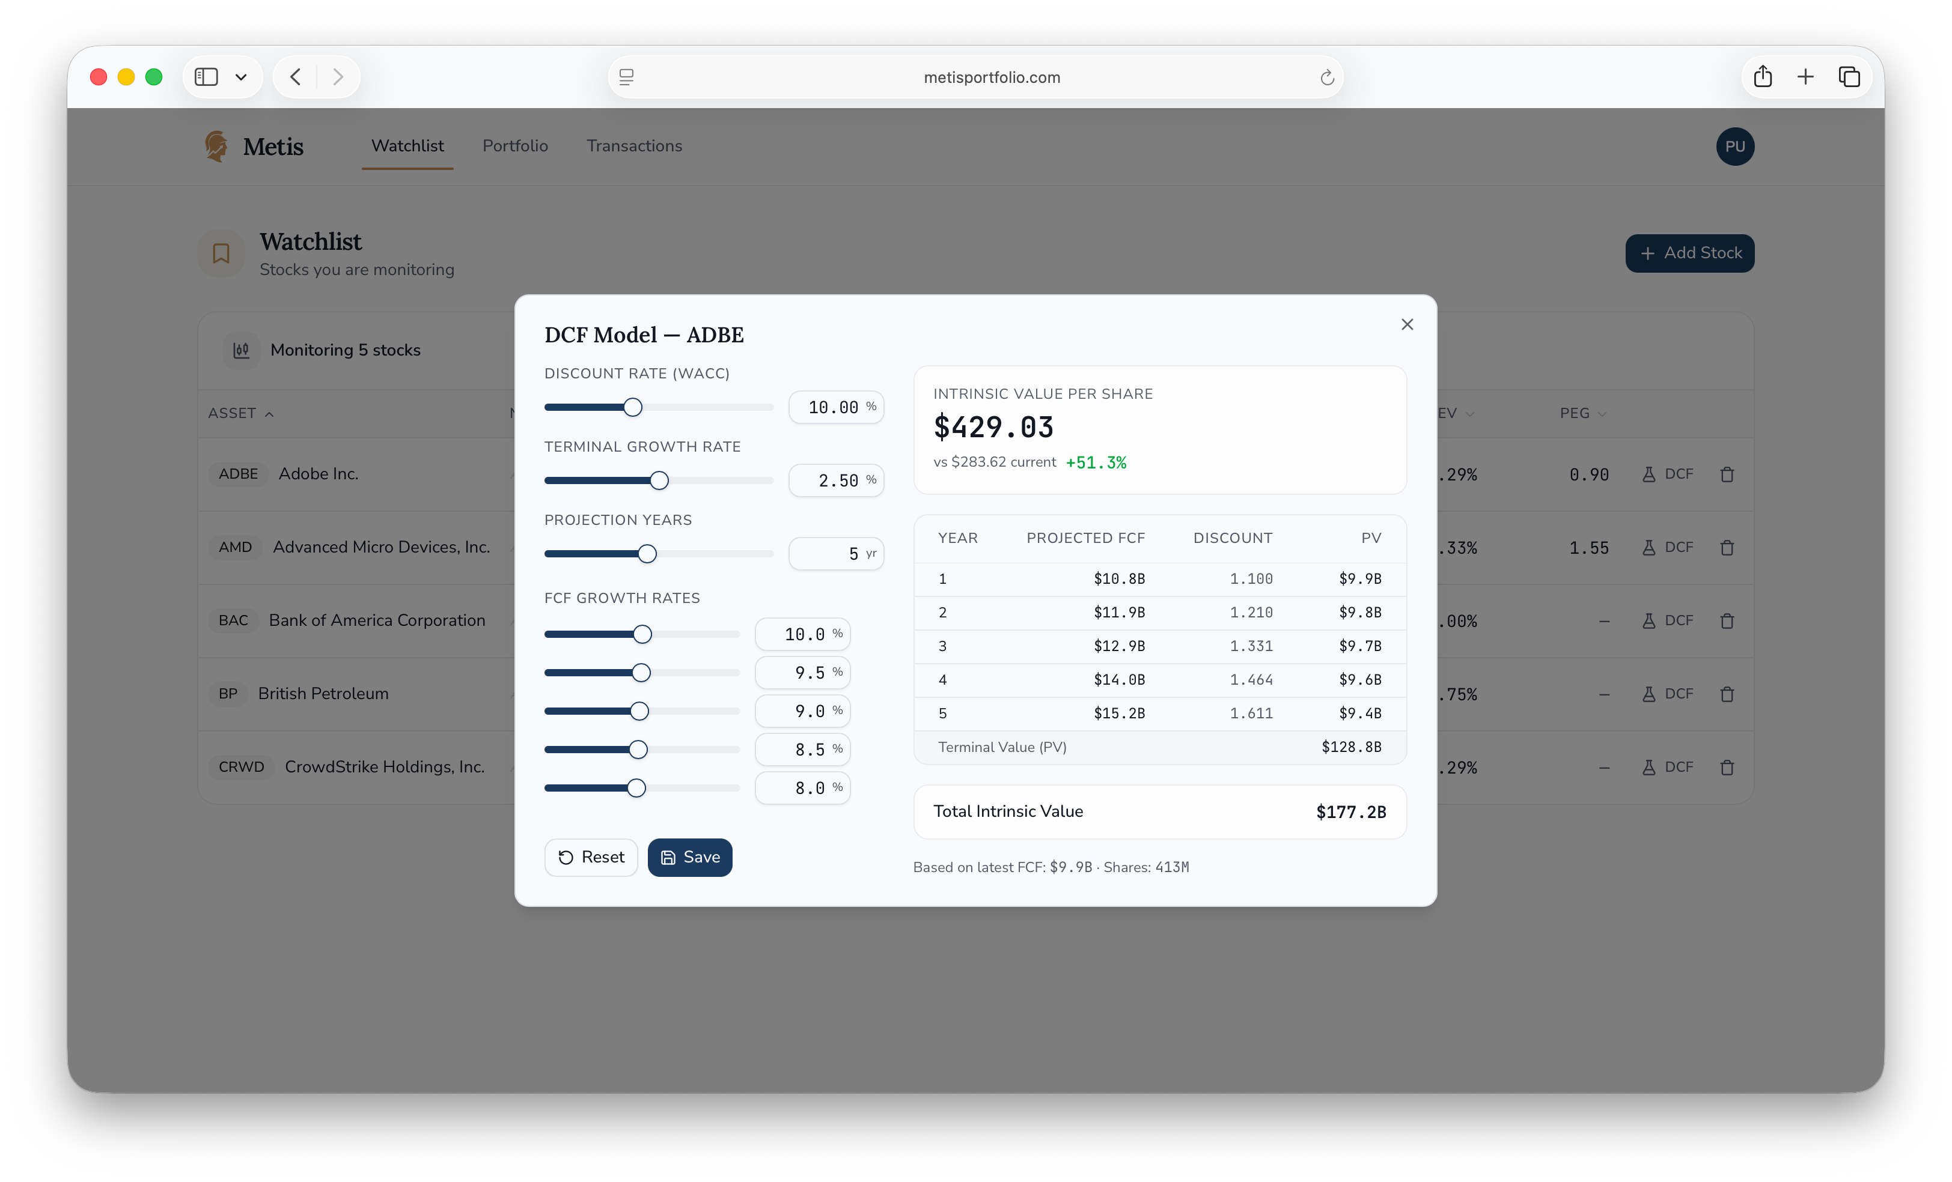Switch to the Transactions tab
The image size is (1952, 1182).
coord(634,146)
